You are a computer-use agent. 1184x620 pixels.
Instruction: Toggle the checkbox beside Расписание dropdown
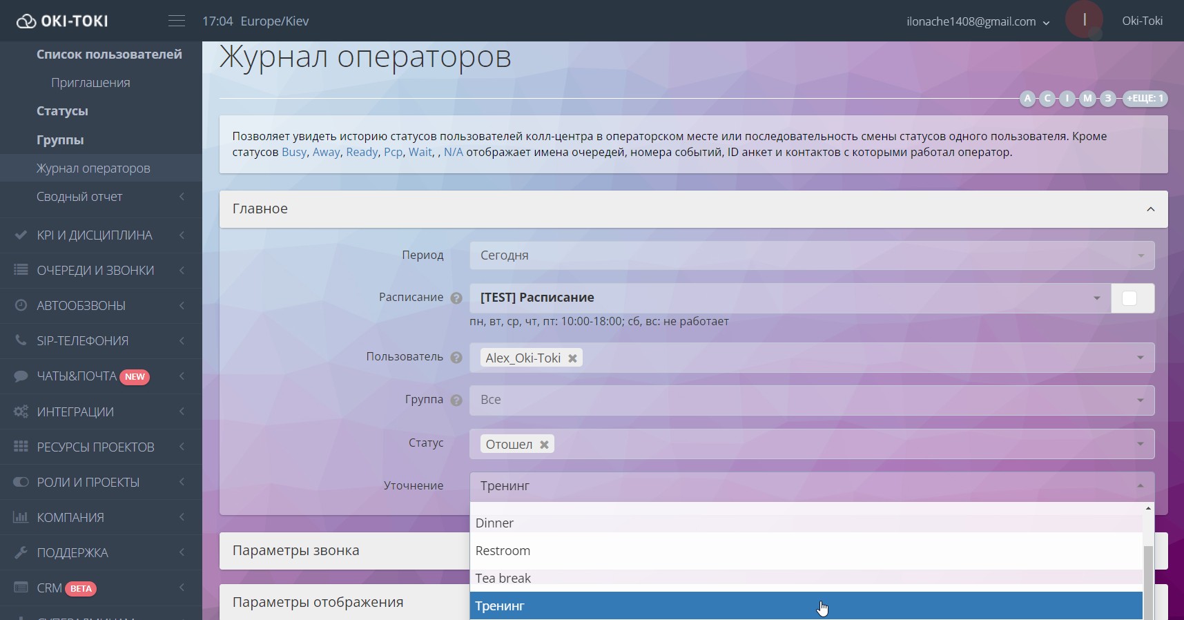click(x=1129, y=298)
